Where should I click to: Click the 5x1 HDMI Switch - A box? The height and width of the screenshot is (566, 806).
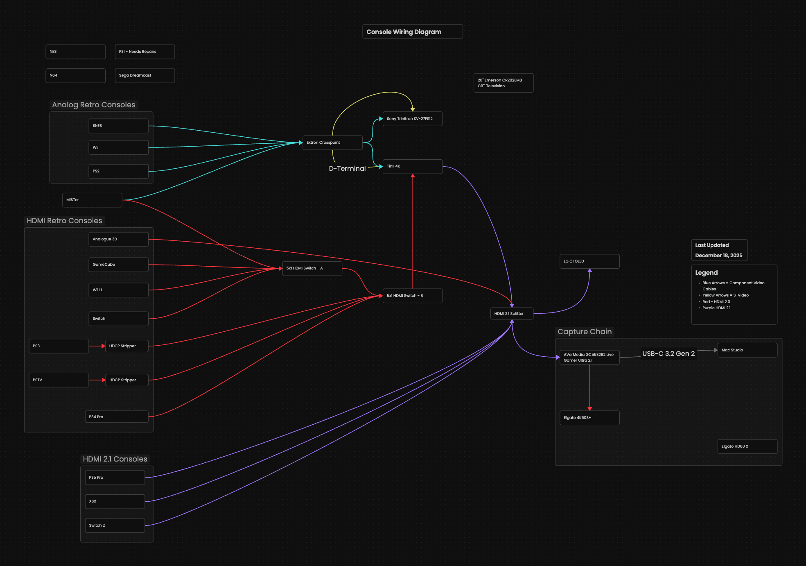coord(312,268)
